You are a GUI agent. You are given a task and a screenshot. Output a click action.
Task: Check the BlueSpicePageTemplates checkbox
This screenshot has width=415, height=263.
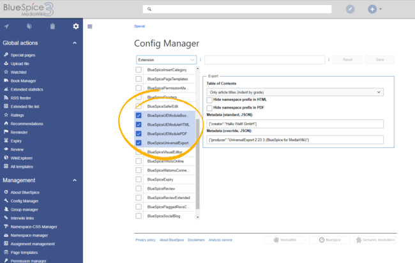(x=139, y=79)
